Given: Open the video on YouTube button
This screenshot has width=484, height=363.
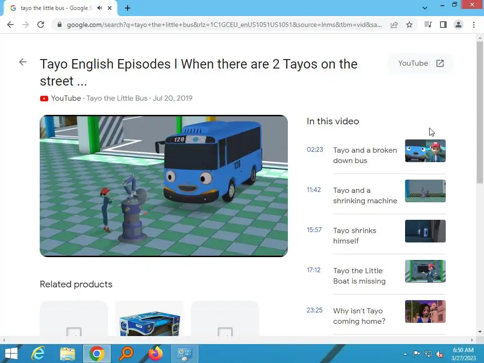Looking at the screenshot, I should [x=420, y=63].
